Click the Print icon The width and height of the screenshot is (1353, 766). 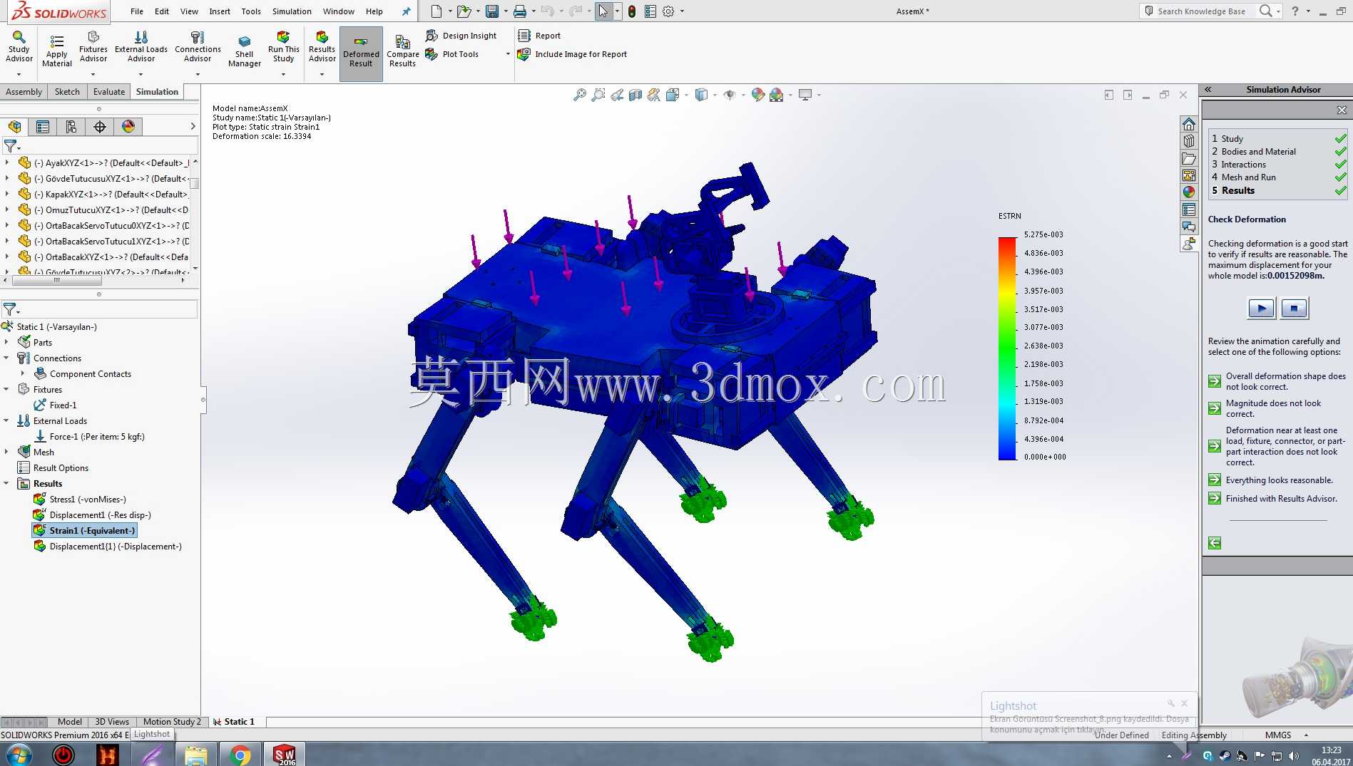[x=520, y=11]
